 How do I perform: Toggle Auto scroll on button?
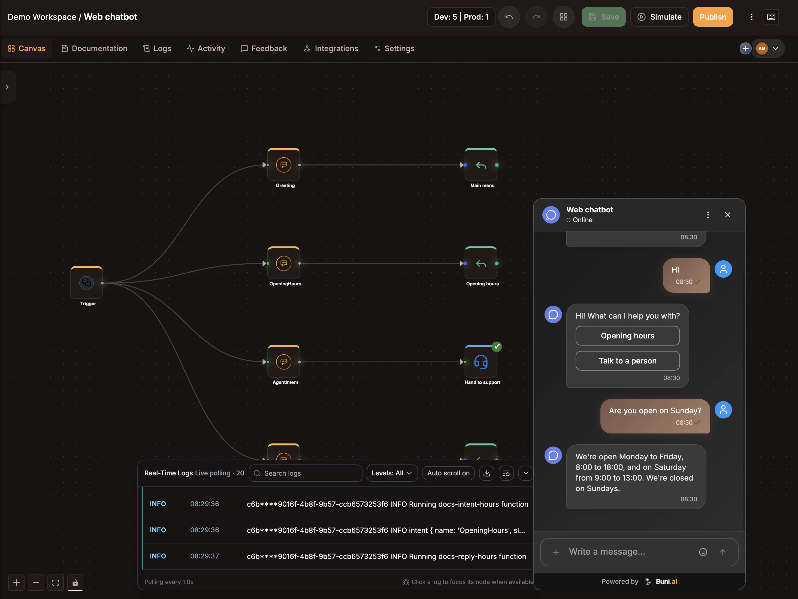[x=448, y=473]
